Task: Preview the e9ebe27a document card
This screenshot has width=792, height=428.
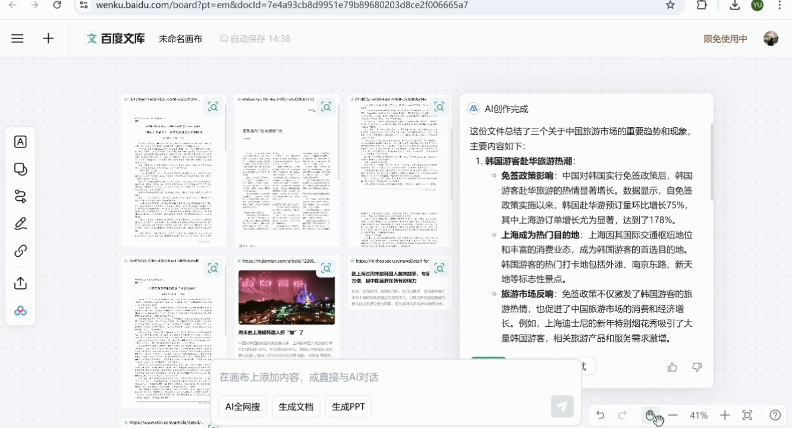Action: [x=326, y=107]
